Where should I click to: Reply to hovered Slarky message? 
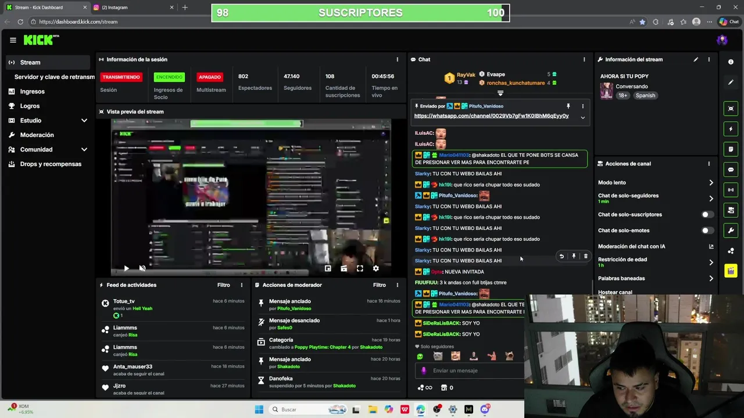click(x=561, y=256)
